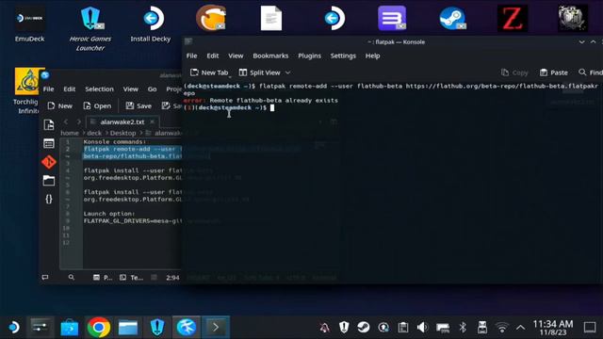This screenshot has height=339, width=603.
Task: Open the Go menu in Kate
Action: pyautogui.click(x=153, y=89)
